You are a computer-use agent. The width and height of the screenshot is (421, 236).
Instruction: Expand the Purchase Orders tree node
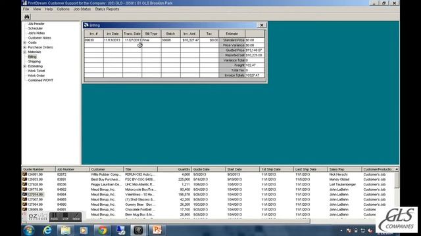click(x=25, y=47)
